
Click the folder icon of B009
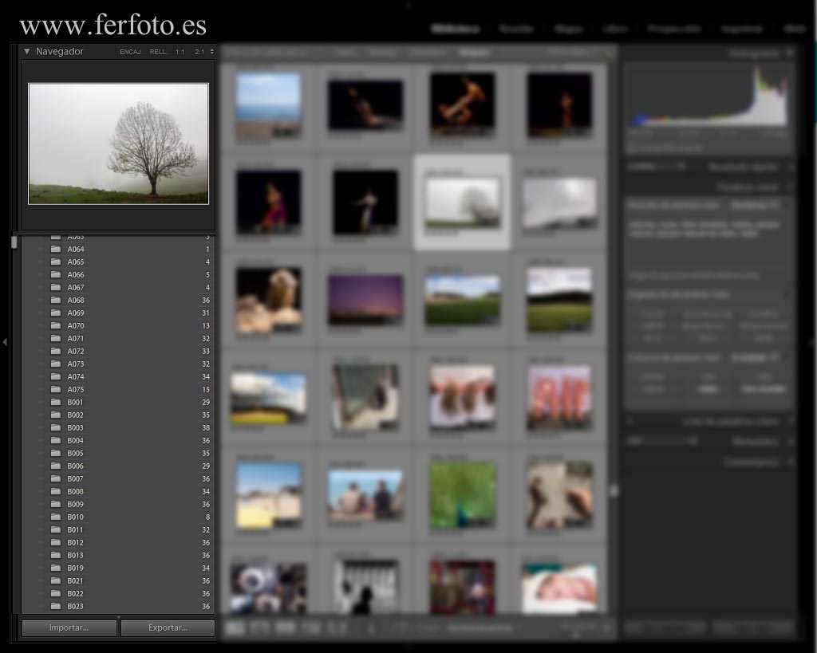[x=55, y=504]
